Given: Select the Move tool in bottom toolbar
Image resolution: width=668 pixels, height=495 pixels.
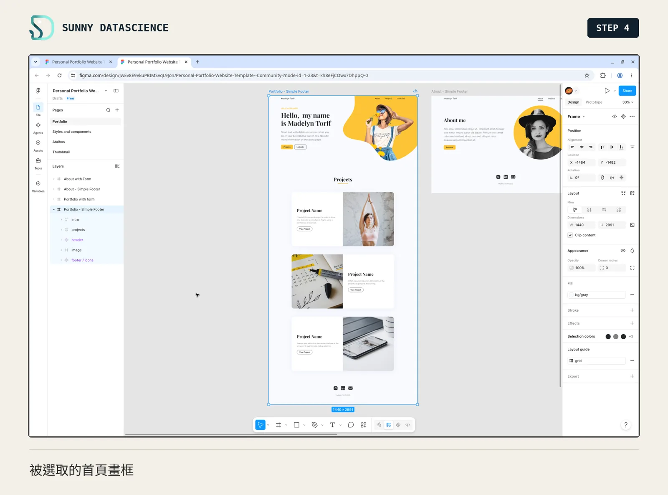Looking at the screenshot, I should coord(261,425).
